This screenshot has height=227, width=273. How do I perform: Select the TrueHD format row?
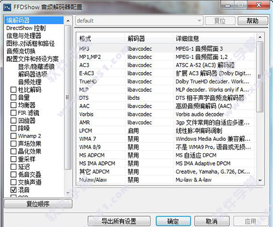[x=166, y=81]
